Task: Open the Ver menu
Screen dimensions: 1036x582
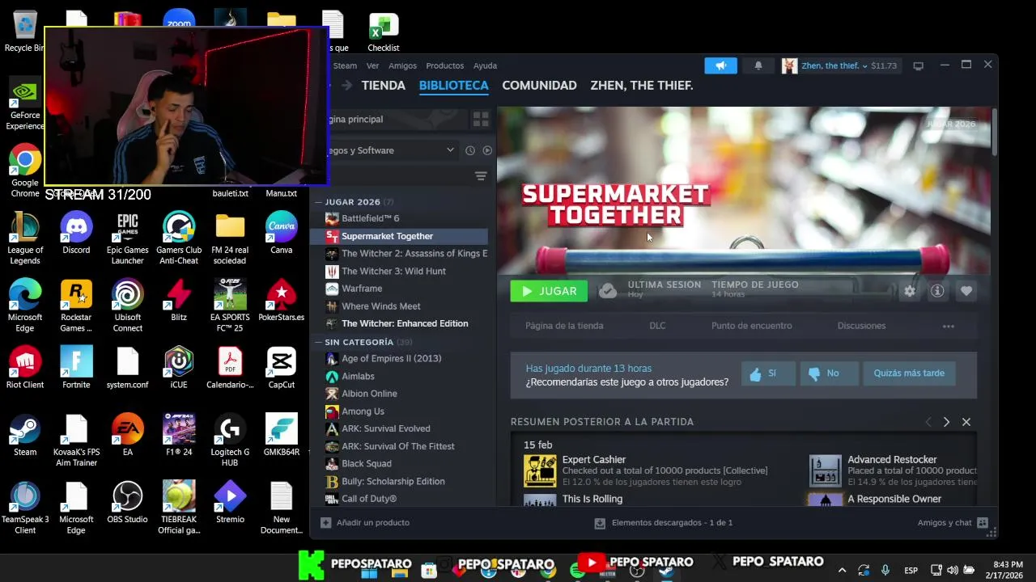Action: (372, 65)
